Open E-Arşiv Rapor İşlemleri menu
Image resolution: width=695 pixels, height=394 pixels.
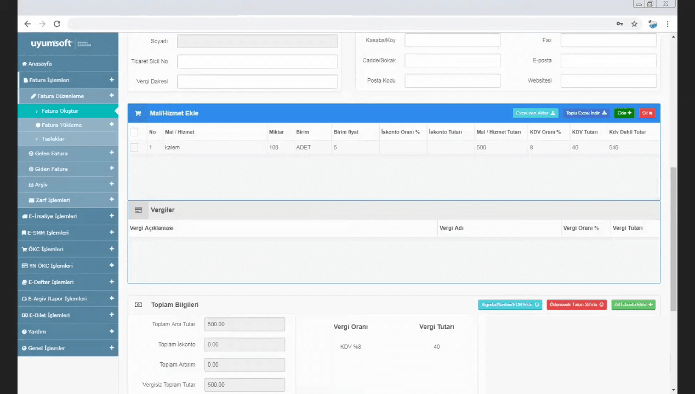click(68, 299)
